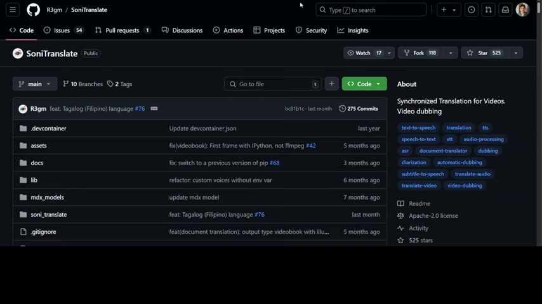
Task: Open your issues icon in header
Action: tap(471, 9)
